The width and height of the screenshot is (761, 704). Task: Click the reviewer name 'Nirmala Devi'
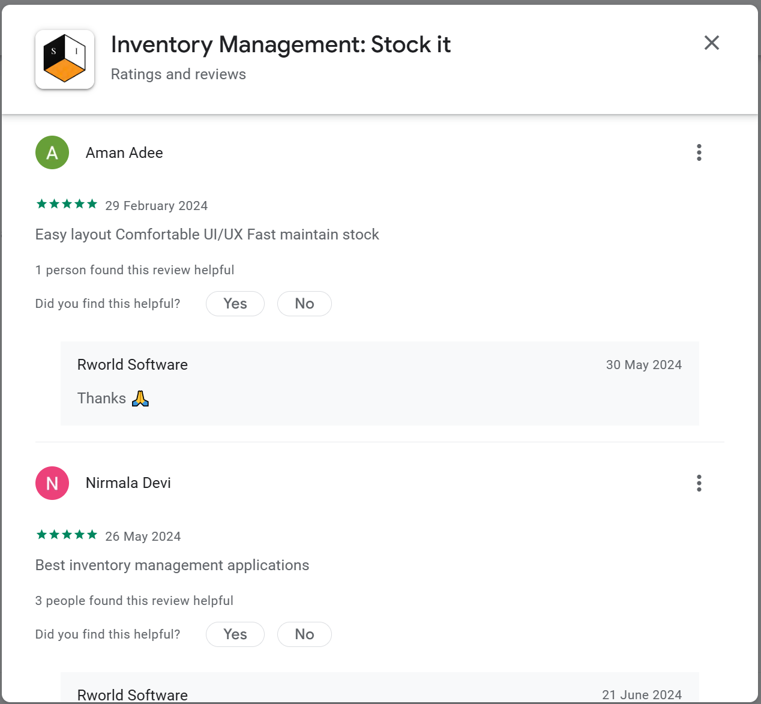[128, 483]
